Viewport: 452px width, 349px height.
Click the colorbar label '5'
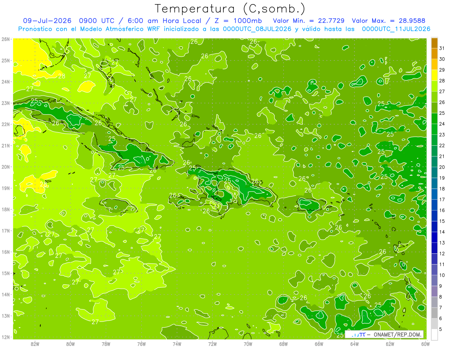click(x=441, y=329)
